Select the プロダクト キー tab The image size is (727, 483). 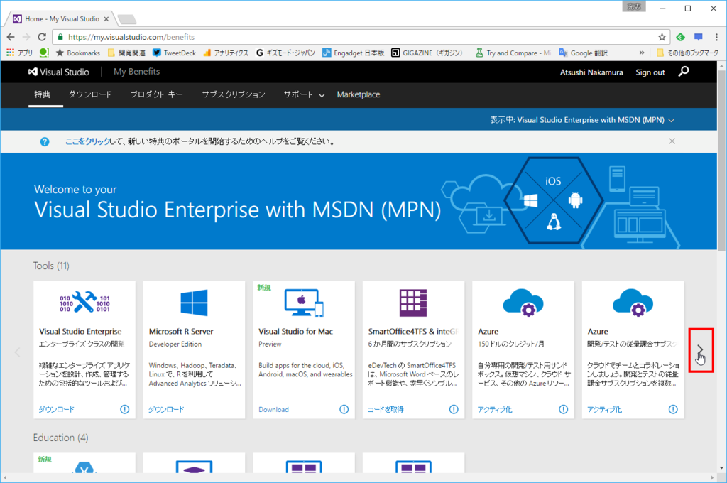[157, 94]
